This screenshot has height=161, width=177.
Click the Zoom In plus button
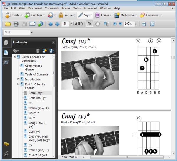[x=120, y=24]
